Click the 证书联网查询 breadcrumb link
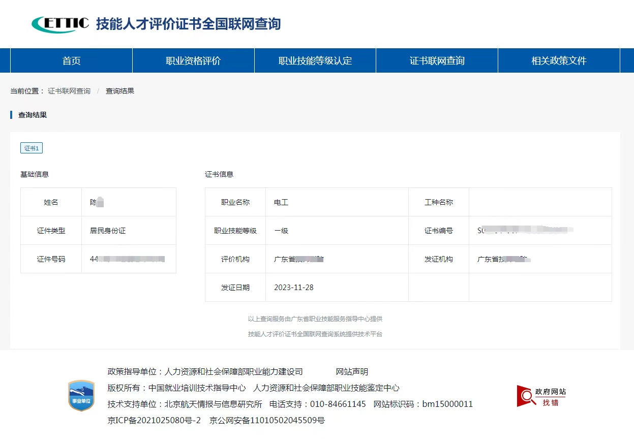634x444 pixels. 69,91
